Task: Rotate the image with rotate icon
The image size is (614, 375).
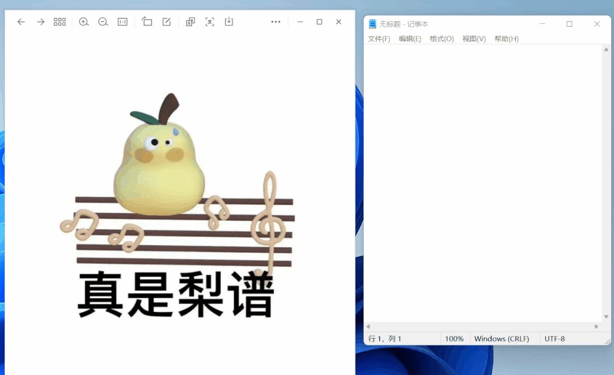Action: tap(147, 22)
